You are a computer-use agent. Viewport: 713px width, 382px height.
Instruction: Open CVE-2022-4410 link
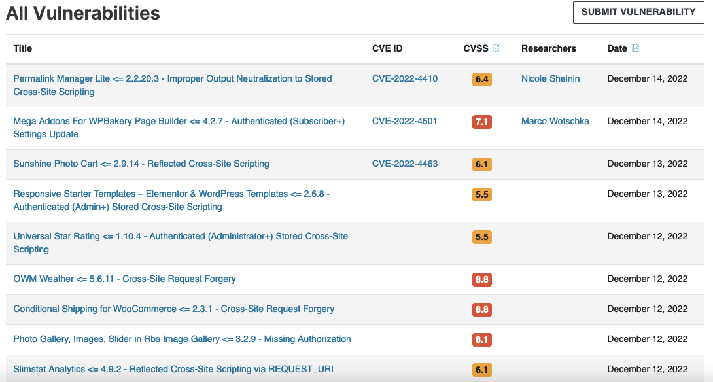405,78
